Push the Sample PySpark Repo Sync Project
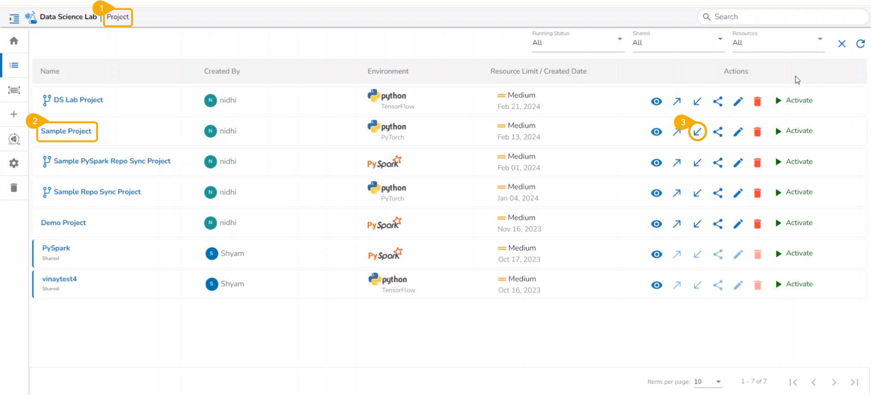 pos(677,163)
